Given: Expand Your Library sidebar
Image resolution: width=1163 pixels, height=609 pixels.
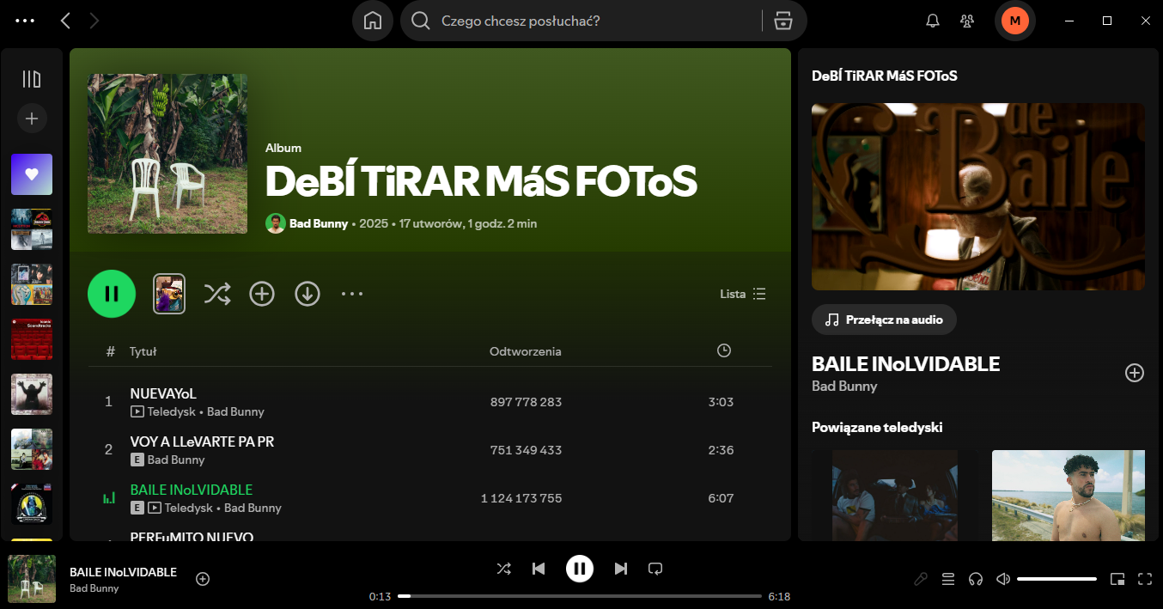Looking at the screenshot, I should click(x=32, y=79).
